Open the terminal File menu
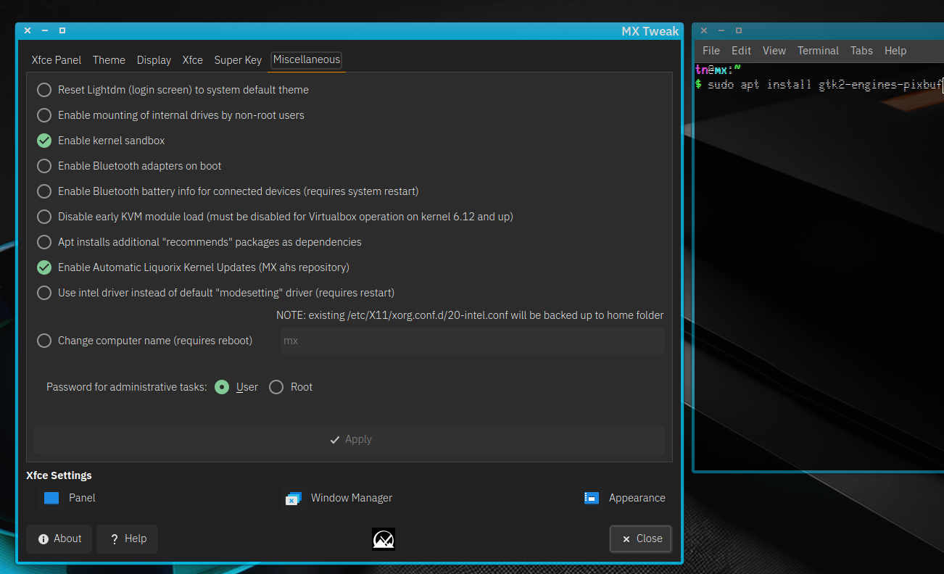 click(x=711, y=51)
